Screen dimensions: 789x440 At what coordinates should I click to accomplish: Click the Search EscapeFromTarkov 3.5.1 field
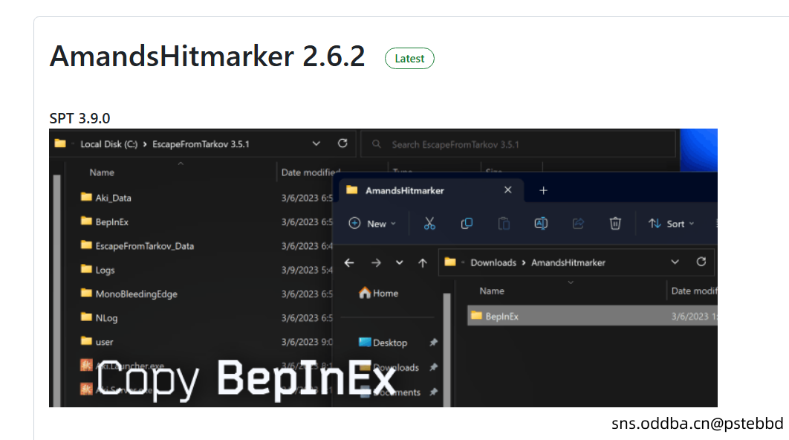[x=520, y=144]
